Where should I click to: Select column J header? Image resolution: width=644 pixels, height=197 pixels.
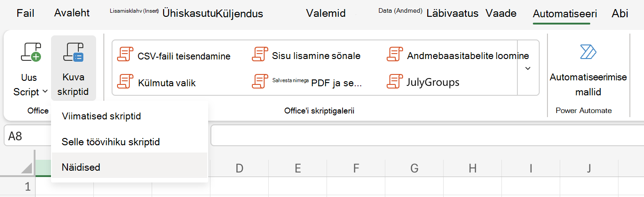coord(589,168)
